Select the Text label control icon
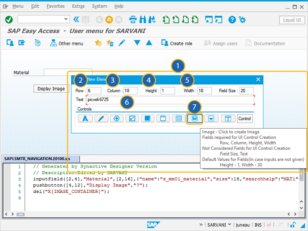Image resolution: width=308 pixels, height=231 pixels. point(85,118)
